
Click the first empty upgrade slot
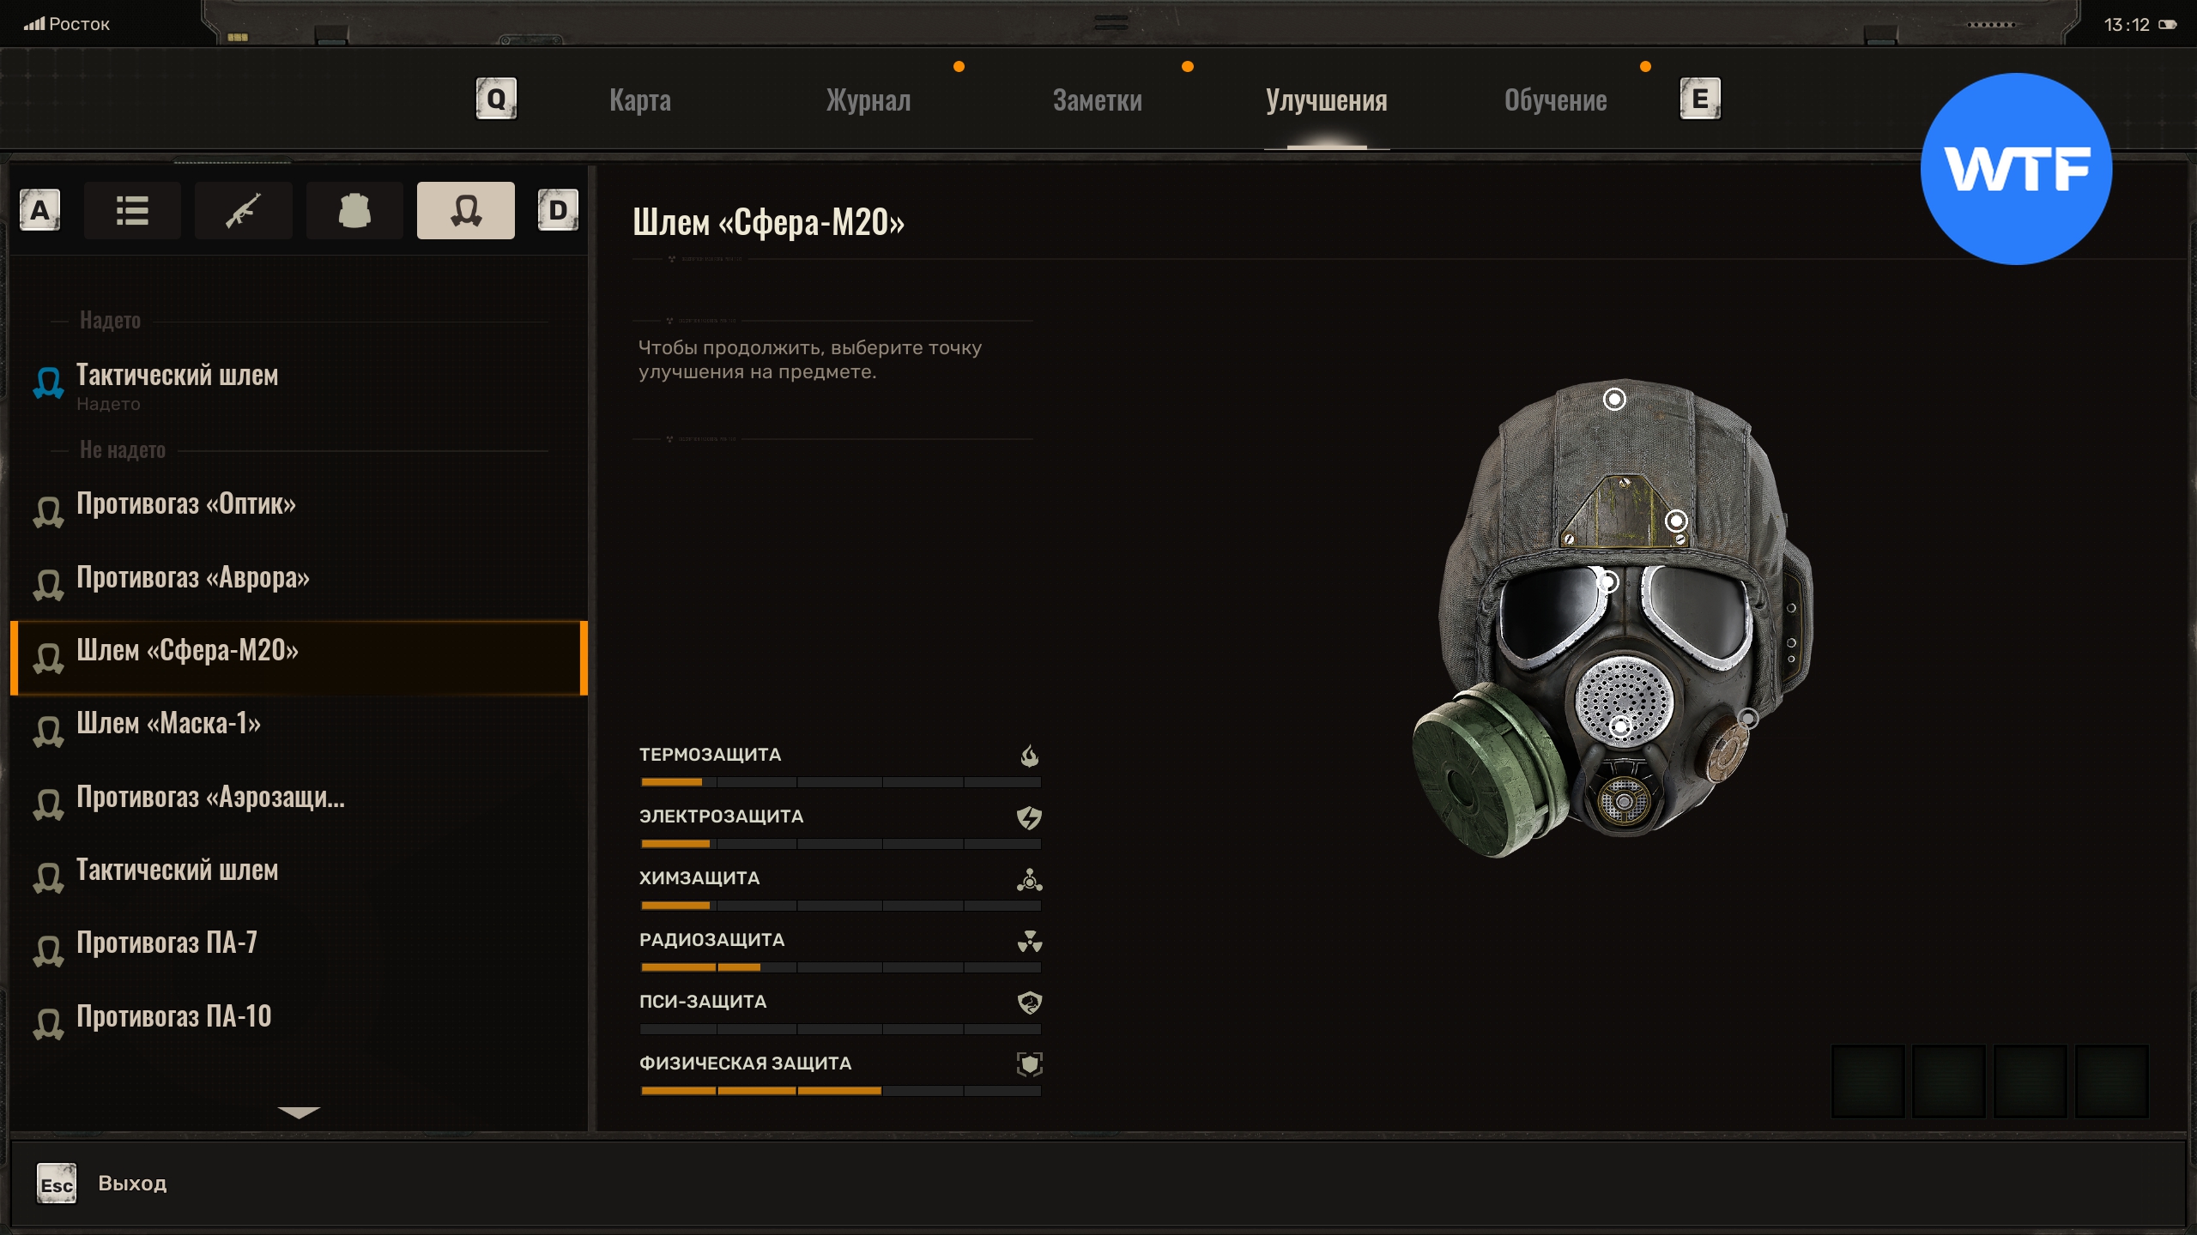click(x=1867, y=1081)
